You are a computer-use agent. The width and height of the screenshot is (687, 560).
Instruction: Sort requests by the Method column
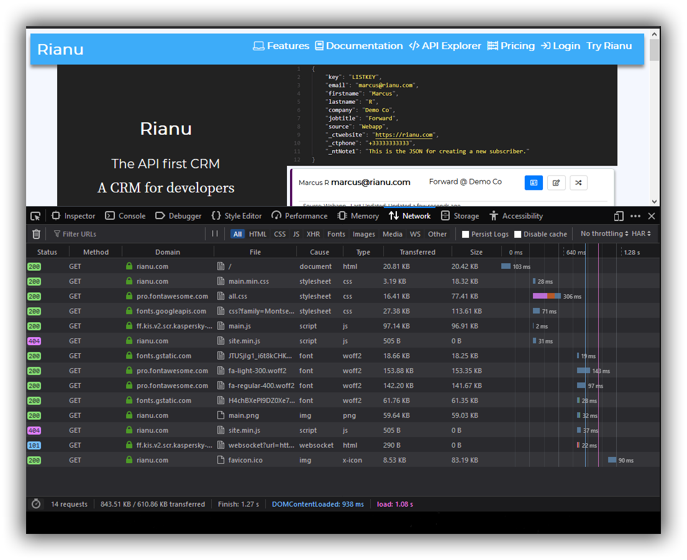pos(96,252)
